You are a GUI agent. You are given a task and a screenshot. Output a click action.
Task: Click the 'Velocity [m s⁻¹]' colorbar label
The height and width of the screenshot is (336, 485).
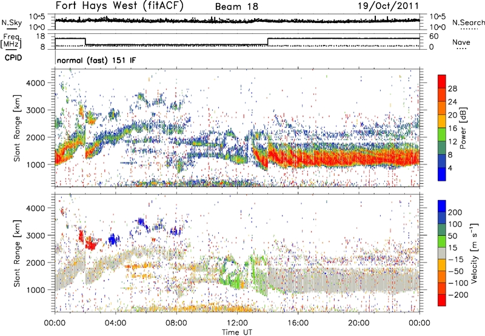pos(473,253)
